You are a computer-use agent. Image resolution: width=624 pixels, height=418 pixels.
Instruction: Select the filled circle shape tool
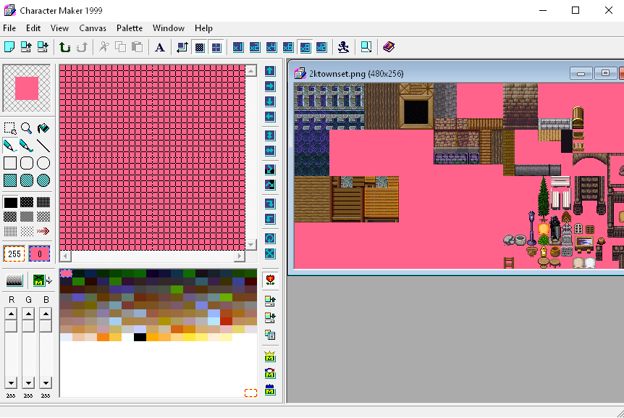click(43, 180)
